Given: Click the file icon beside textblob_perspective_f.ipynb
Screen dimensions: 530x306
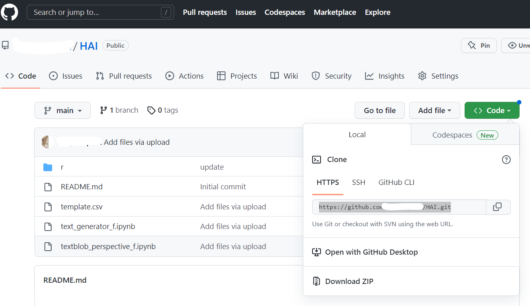Looking at the screenshot, I should coord(48,247).
